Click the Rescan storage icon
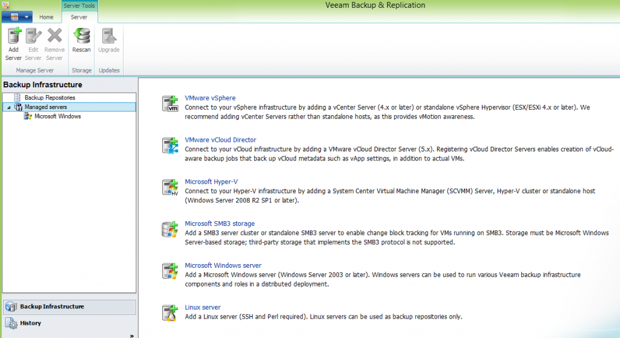Viewport: 620px width, 338px height. click(81, 36)
